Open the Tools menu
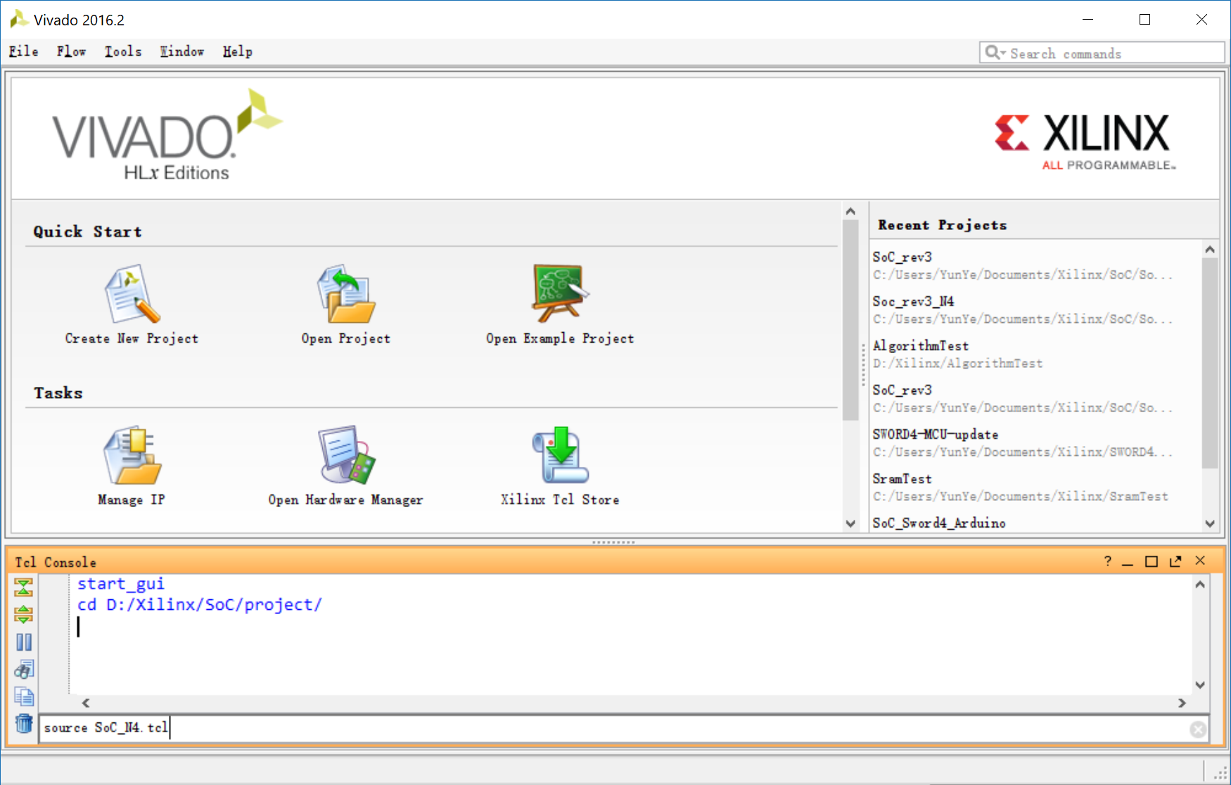The height and width of the screenshot is (785, 1231). coord(123,51)
